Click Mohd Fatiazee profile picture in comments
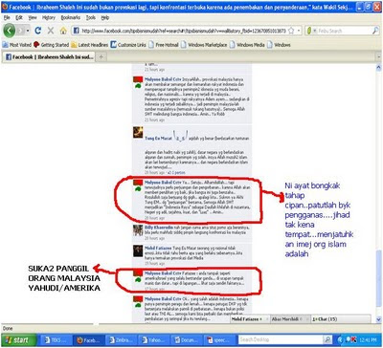This screenshot has height=348, width=383. pos(138,250)
